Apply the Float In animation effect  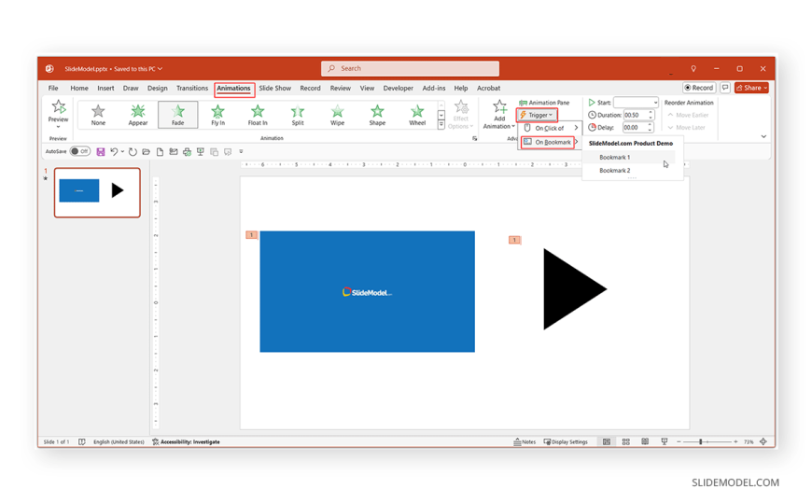click(258, 115)
